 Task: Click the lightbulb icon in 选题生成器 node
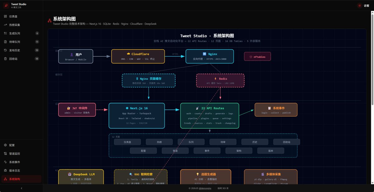coord(197,174)
